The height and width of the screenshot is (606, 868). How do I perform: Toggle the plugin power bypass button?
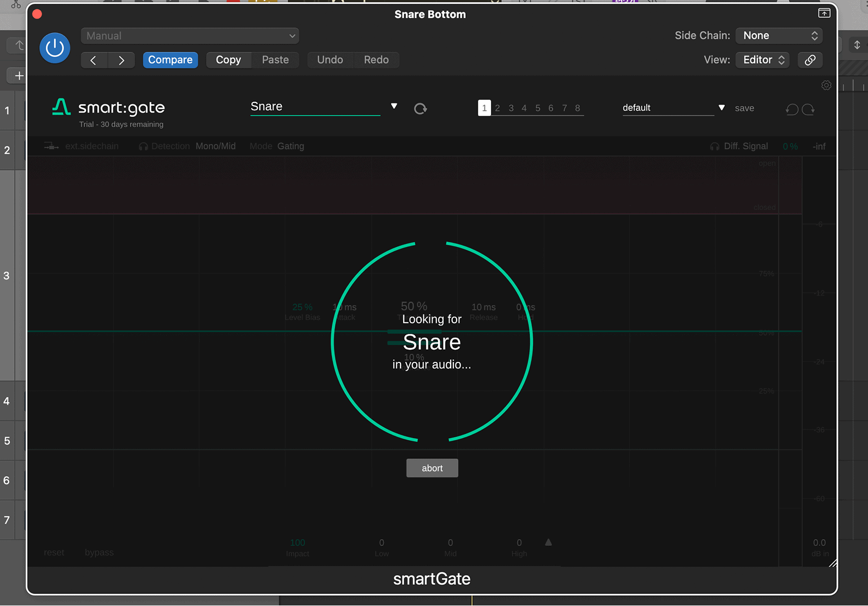(x=54, y=48)
